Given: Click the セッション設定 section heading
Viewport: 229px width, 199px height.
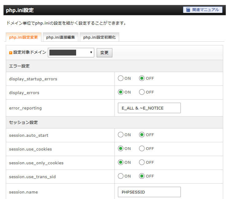Looking at the screenshot, I should click(23, 122).
